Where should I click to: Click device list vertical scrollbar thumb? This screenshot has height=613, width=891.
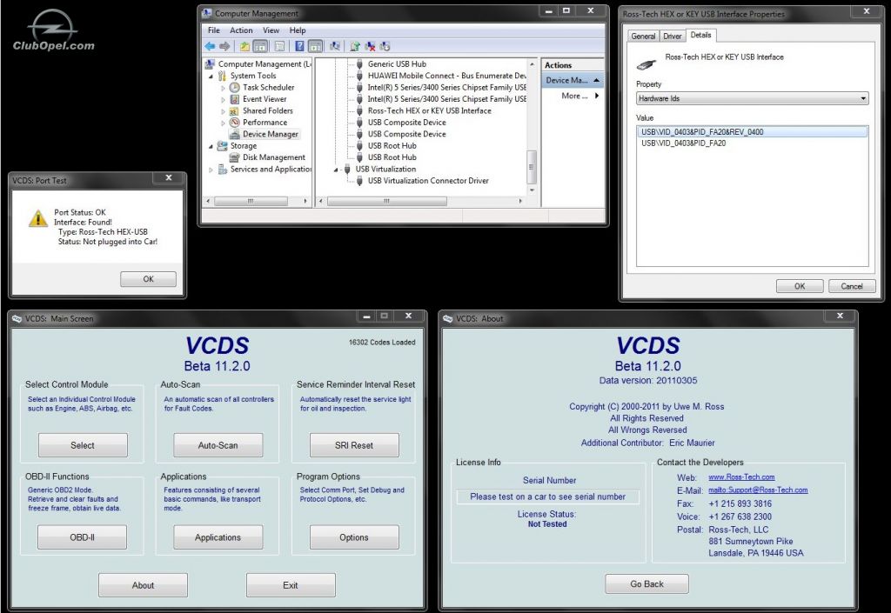(532, 167)
